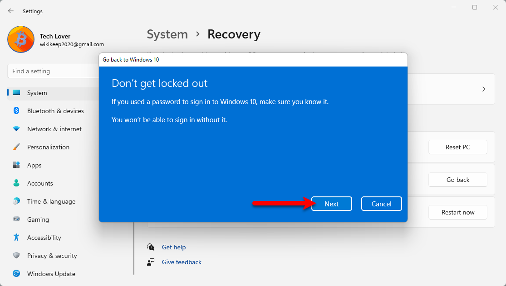Open Personalization settings
Image resolution: width=506 pixels, height=286 pixels.
pyautogui.click(x=48, y=147)
